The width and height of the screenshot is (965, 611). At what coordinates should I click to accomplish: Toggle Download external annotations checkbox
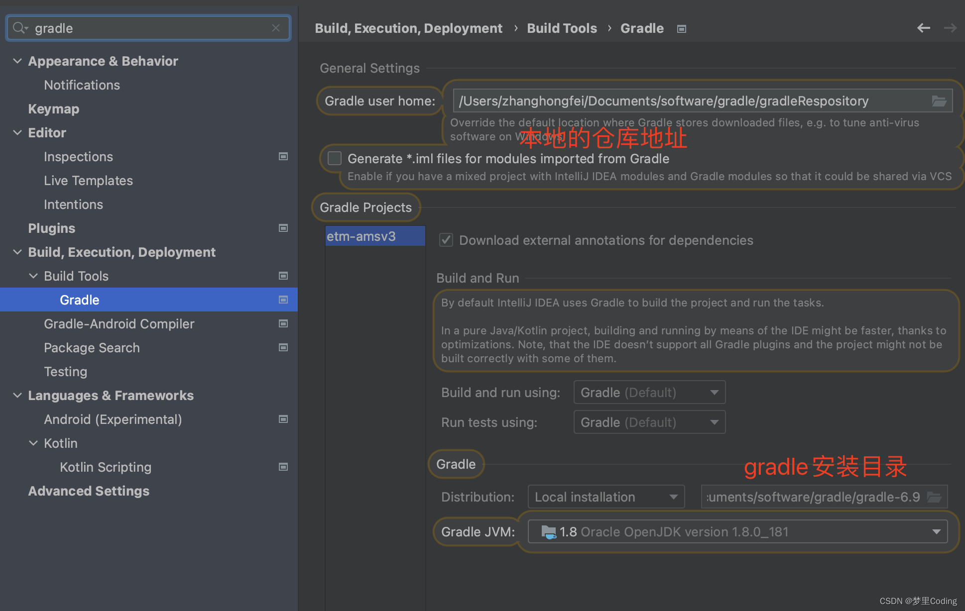(x=446, y=240)
